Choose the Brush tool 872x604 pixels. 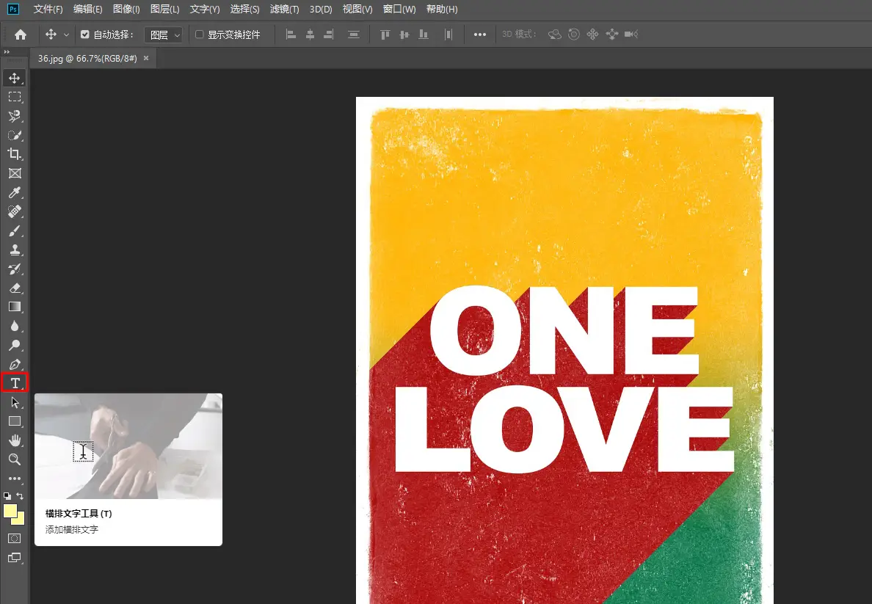(x=15, y=231)
